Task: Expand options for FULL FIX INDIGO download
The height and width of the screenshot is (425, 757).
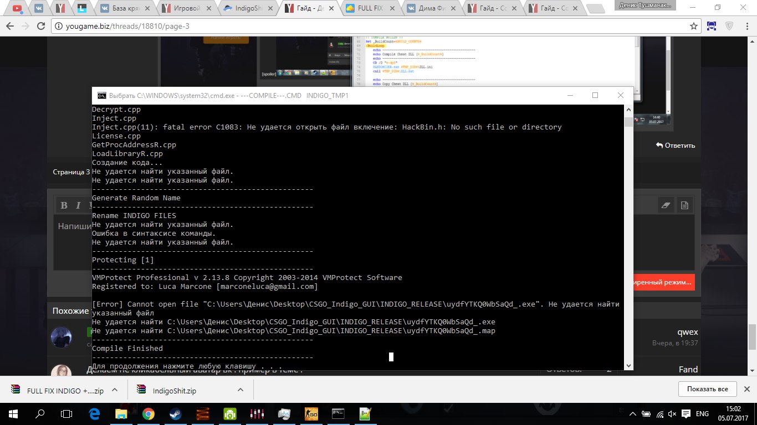Action: point(115,390)
